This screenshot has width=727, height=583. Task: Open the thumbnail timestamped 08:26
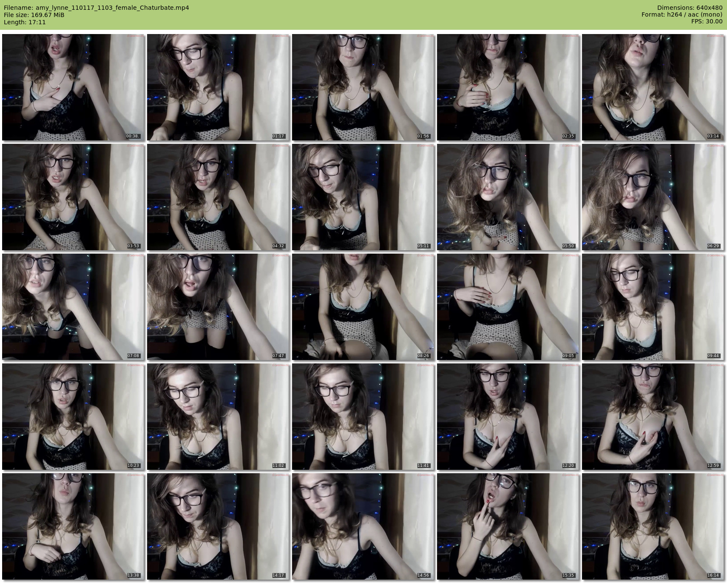coord(363,307)
